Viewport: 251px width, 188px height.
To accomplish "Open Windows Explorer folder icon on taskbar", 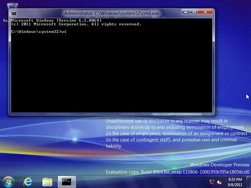I will (x=47, y=182).
